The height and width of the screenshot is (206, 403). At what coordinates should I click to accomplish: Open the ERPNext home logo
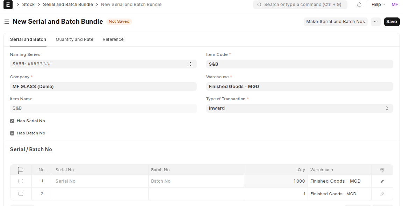point(8,5)
